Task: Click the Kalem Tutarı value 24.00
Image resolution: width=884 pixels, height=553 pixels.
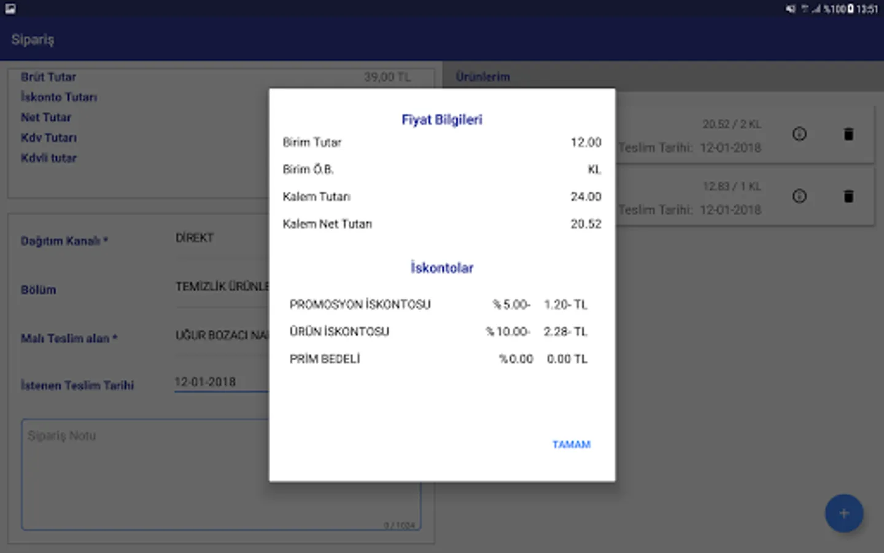Action: (586, 197)
